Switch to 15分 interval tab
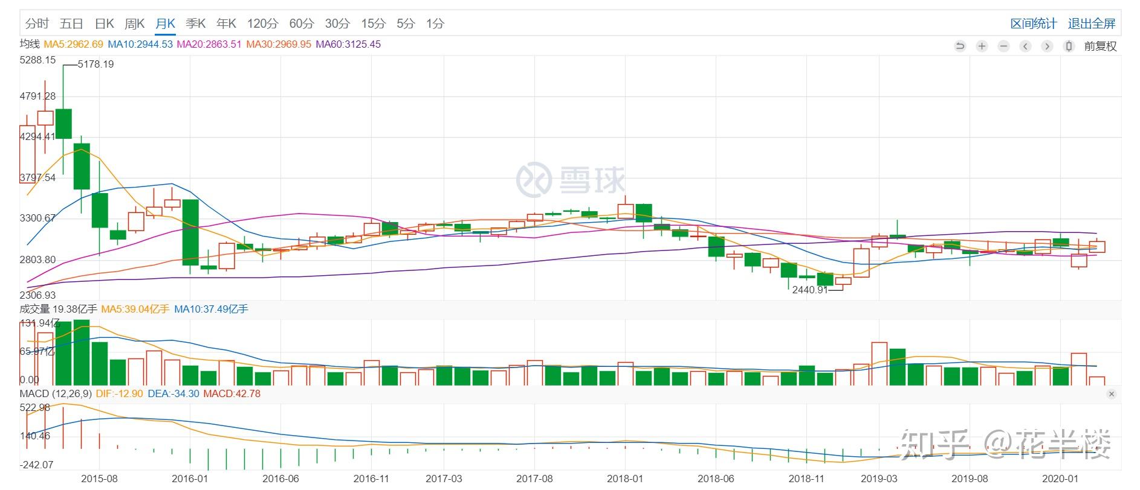The width and height of the screenshot is (1140, 490). tap(373, 24)
